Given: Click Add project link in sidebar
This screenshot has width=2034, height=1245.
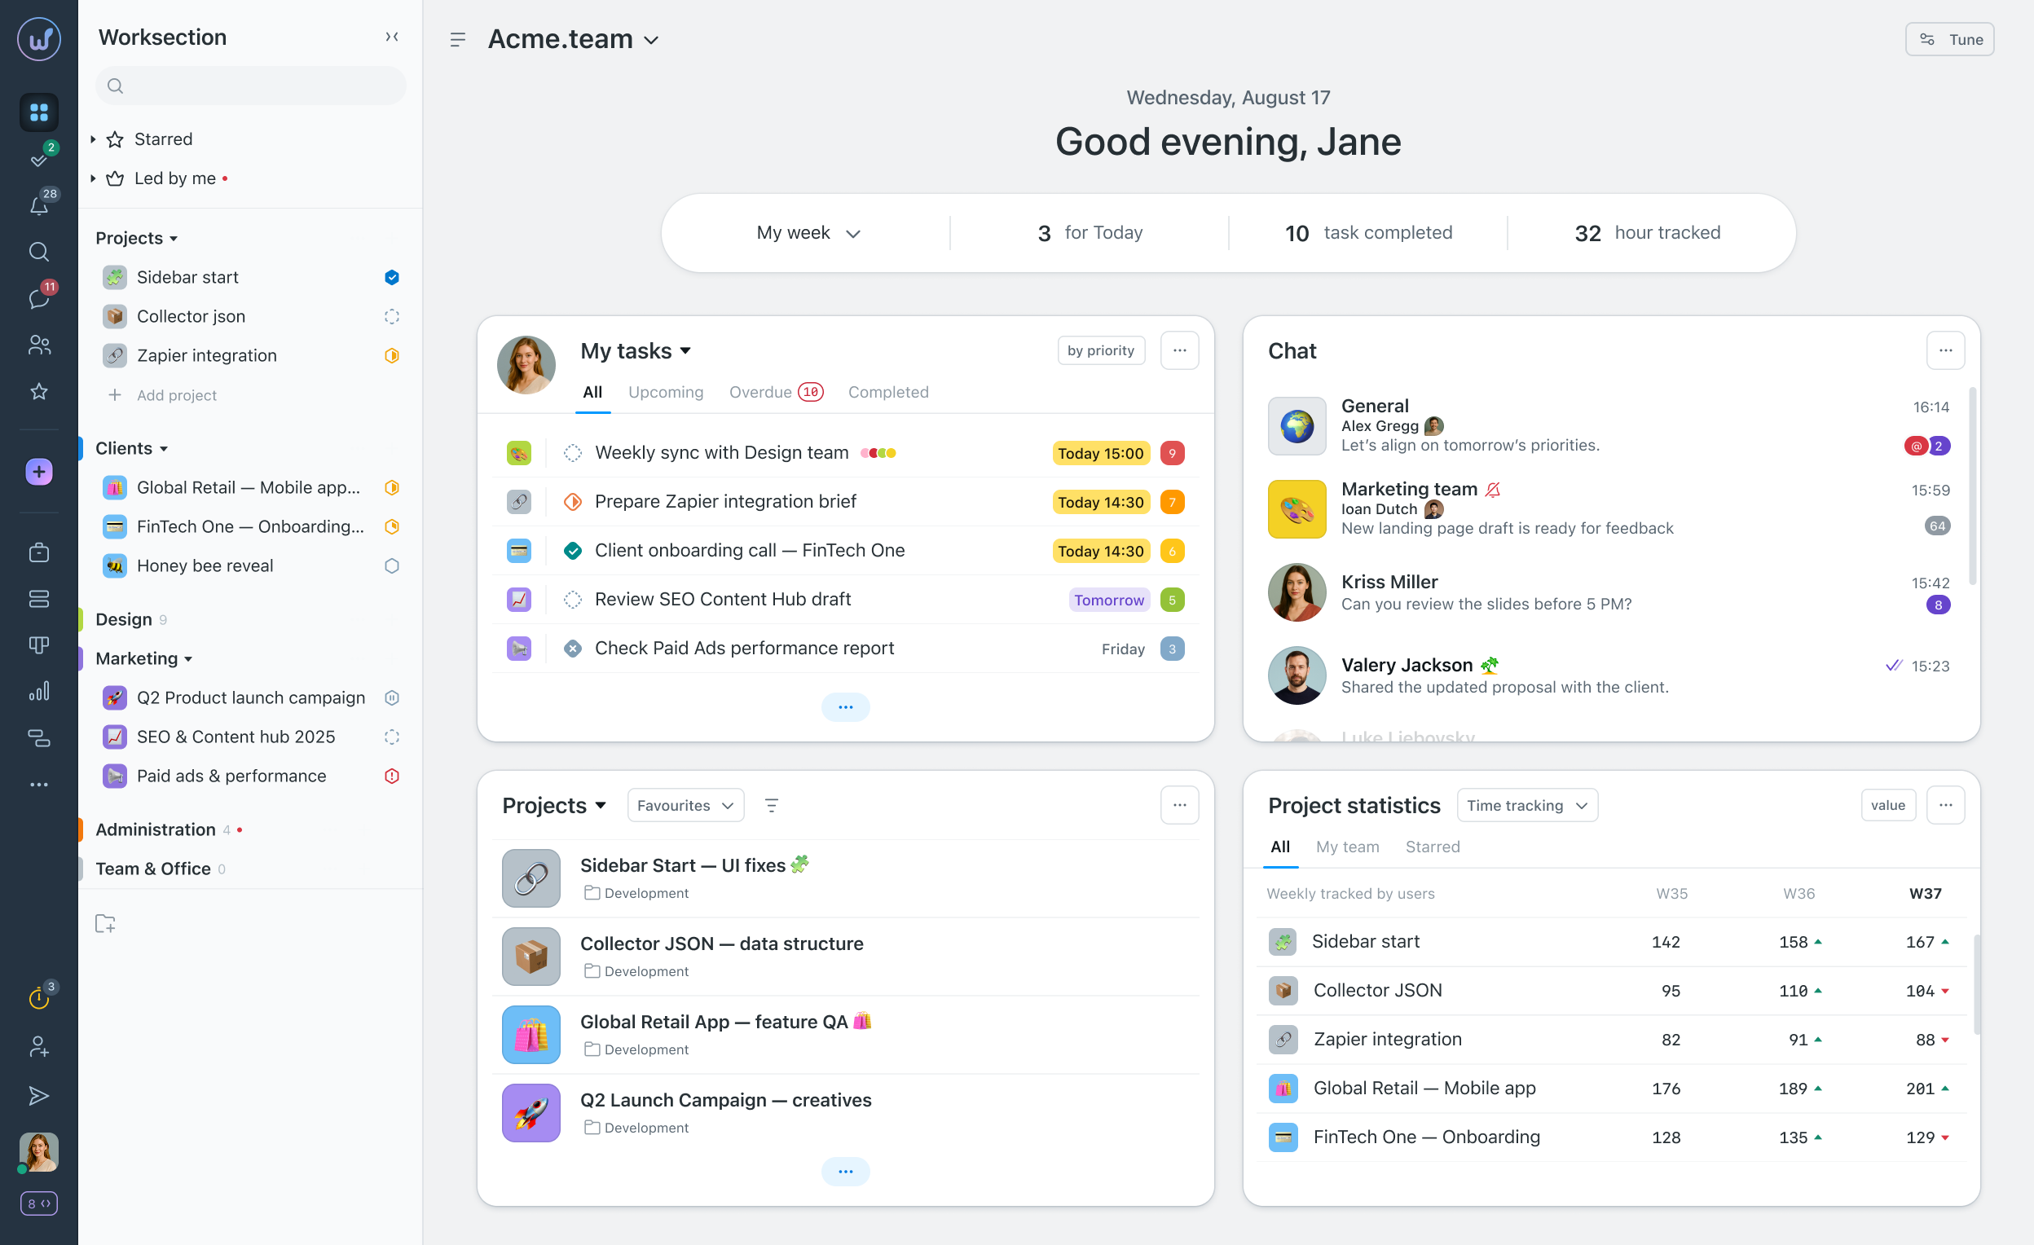Looking at the screenshot, I should 176,394.
